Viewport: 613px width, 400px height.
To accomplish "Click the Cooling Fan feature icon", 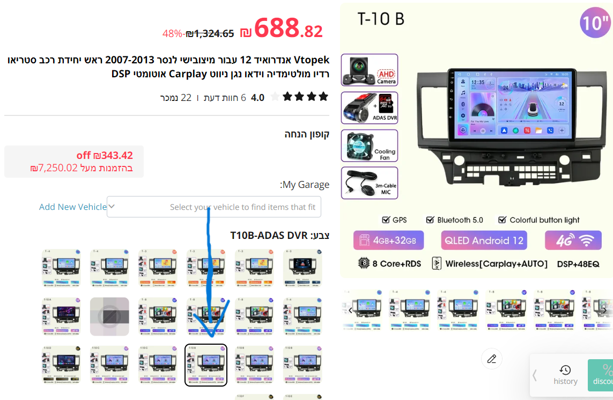I will pos(370,146).
